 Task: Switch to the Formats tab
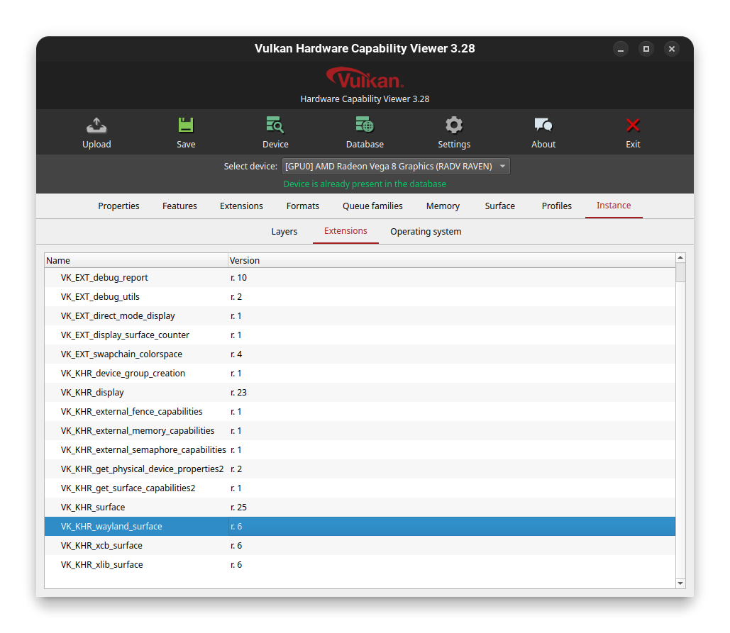(302, 206)
